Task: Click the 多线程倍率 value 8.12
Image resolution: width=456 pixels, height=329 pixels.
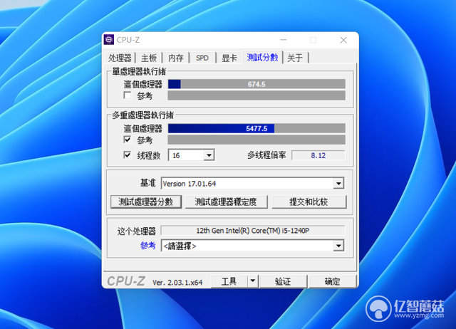Action: click(318, 155)
